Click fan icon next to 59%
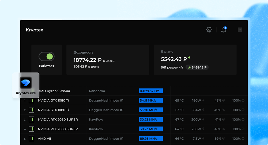This screenshot has width=268, height=145. point(224,139)
